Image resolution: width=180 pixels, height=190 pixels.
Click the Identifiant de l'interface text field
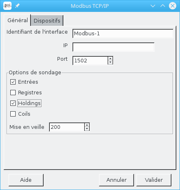(x=123, y=34)
